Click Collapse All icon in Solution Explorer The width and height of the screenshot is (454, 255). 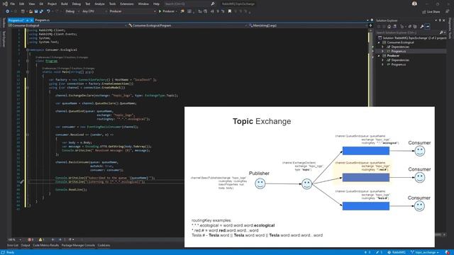click(410, 27)
